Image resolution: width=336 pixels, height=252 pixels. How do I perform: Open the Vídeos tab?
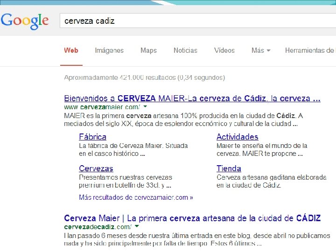click(224, 50)
